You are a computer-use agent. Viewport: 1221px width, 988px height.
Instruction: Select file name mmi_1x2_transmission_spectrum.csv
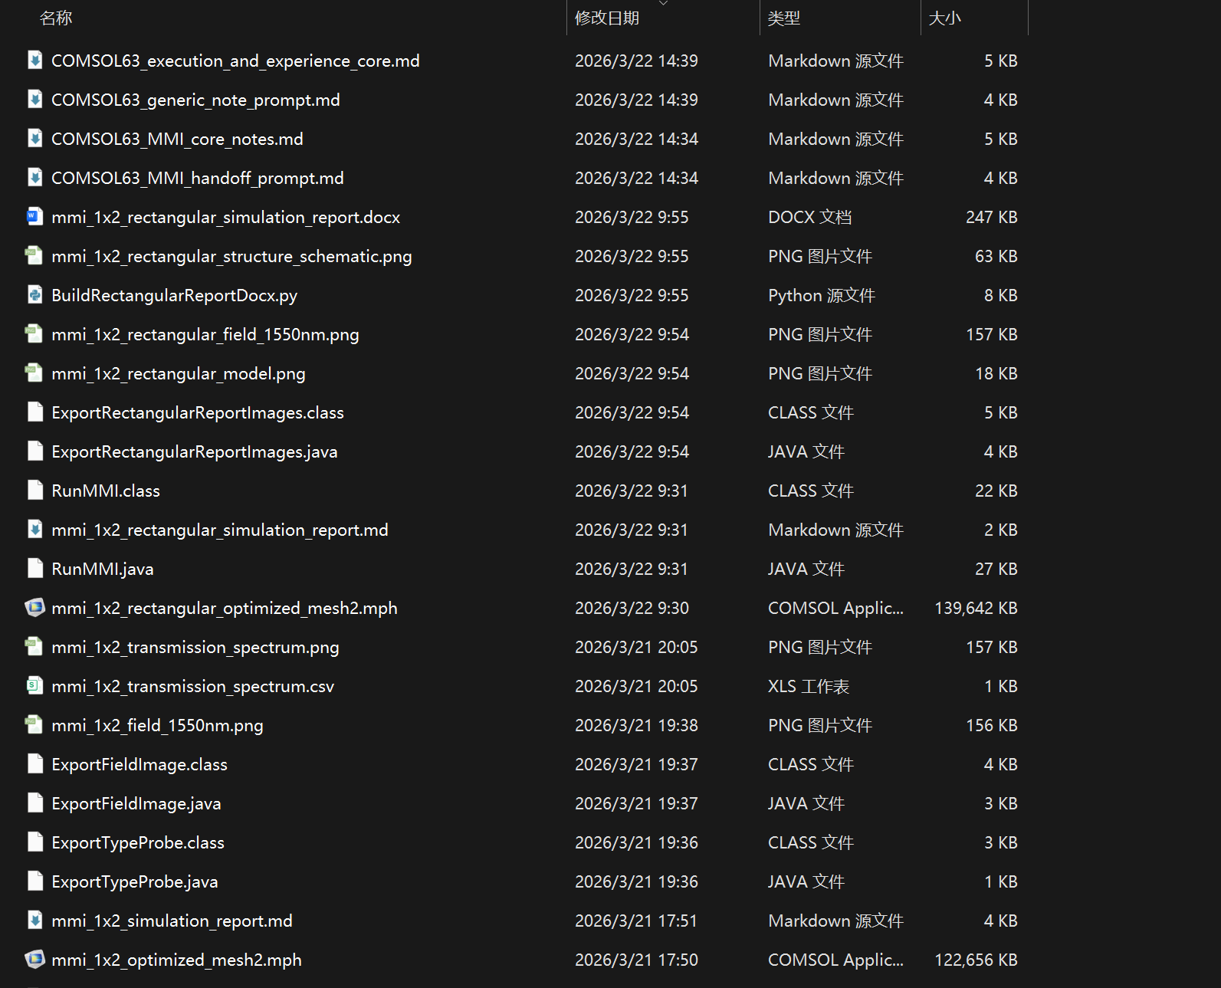[193, 686]
